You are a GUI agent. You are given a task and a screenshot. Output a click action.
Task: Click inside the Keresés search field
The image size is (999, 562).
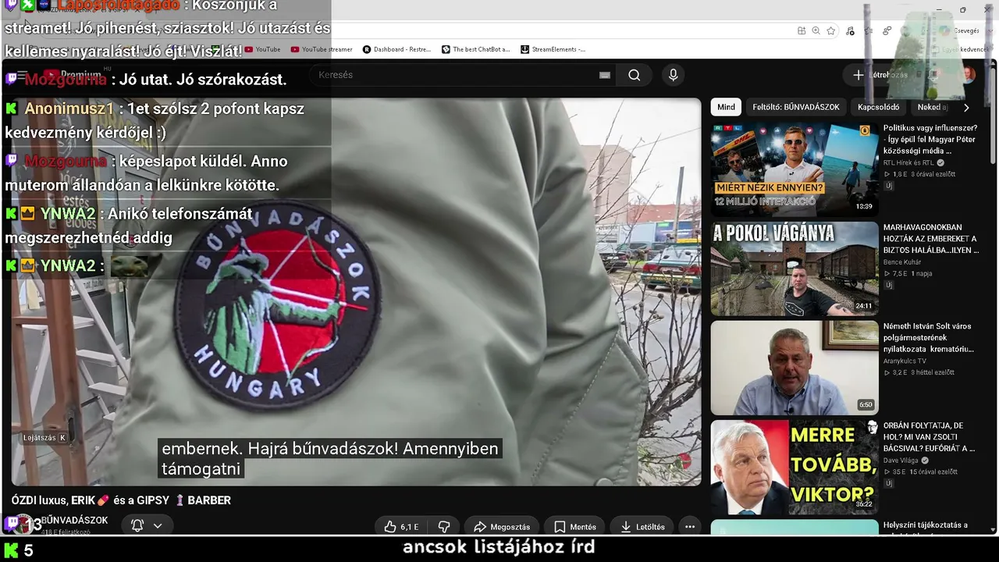click(x=460, y=75)
